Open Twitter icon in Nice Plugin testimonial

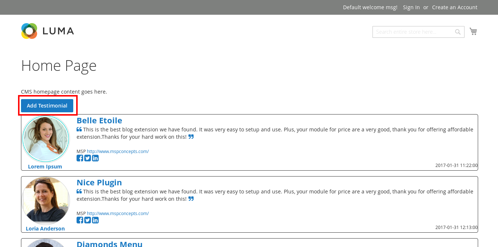pos(88,220)
